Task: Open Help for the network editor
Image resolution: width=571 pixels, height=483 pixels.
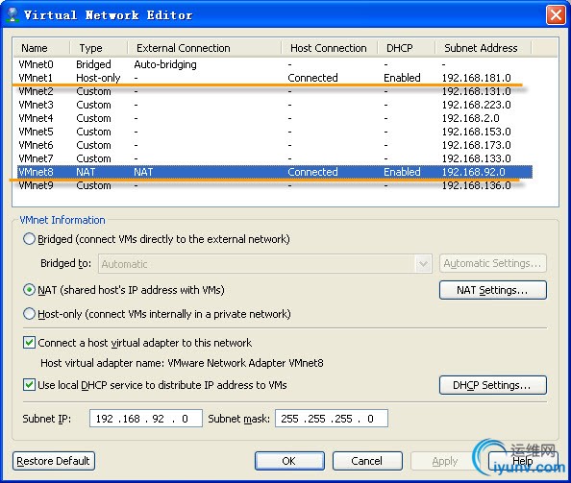Action: 523,461
